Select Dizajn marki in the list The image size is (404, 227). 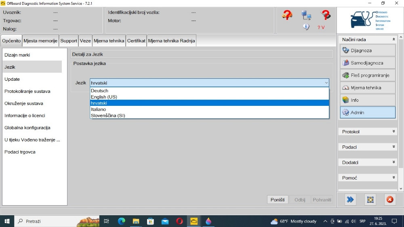click(x=32, y=55)
